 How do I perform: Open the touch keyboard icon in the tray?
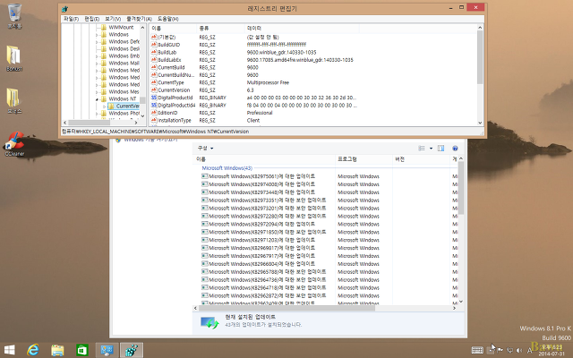(477, 350)
